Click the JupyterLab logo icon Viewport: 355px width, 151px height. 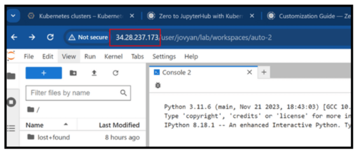tap(11, 56)
